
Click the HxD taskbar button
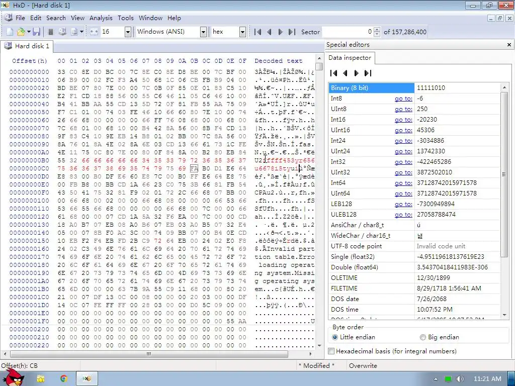tap(87, 379)
